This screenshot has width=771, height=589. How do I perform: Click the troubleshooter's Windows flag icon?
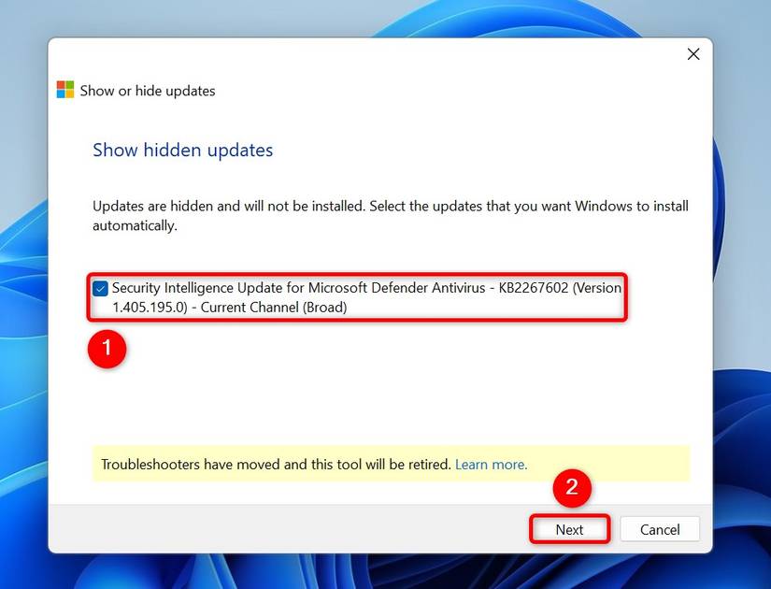pyautogui.click(x=65, y=89)
